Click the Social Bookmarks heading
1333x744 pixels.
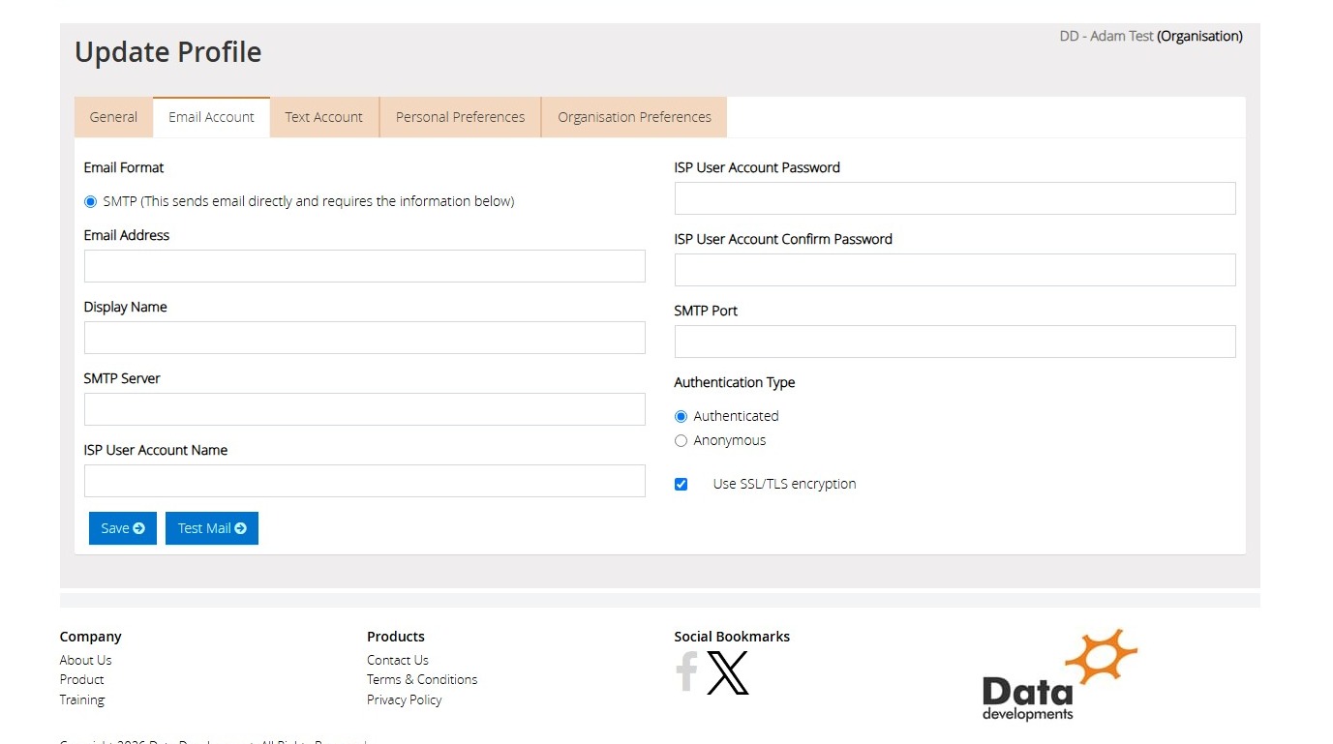pyautogui.click(x=732, y=637)
